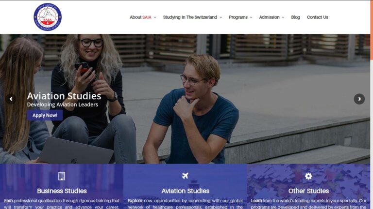Expand the Admission dropdown chevron
Screen dimensions: 373x209
click(x=283, y=17)
